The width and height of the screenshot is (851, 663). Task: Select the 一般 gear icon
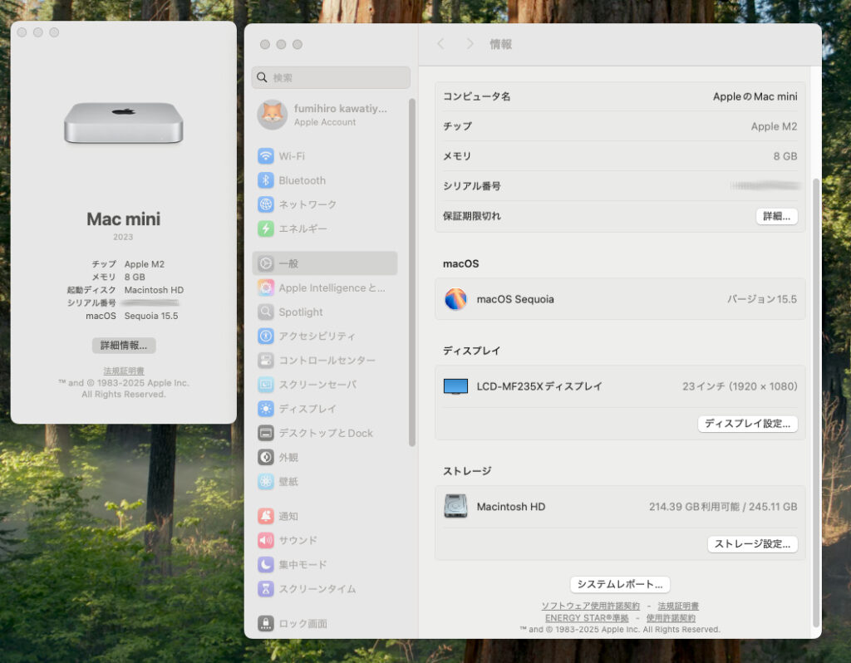(x=265, y=263)
